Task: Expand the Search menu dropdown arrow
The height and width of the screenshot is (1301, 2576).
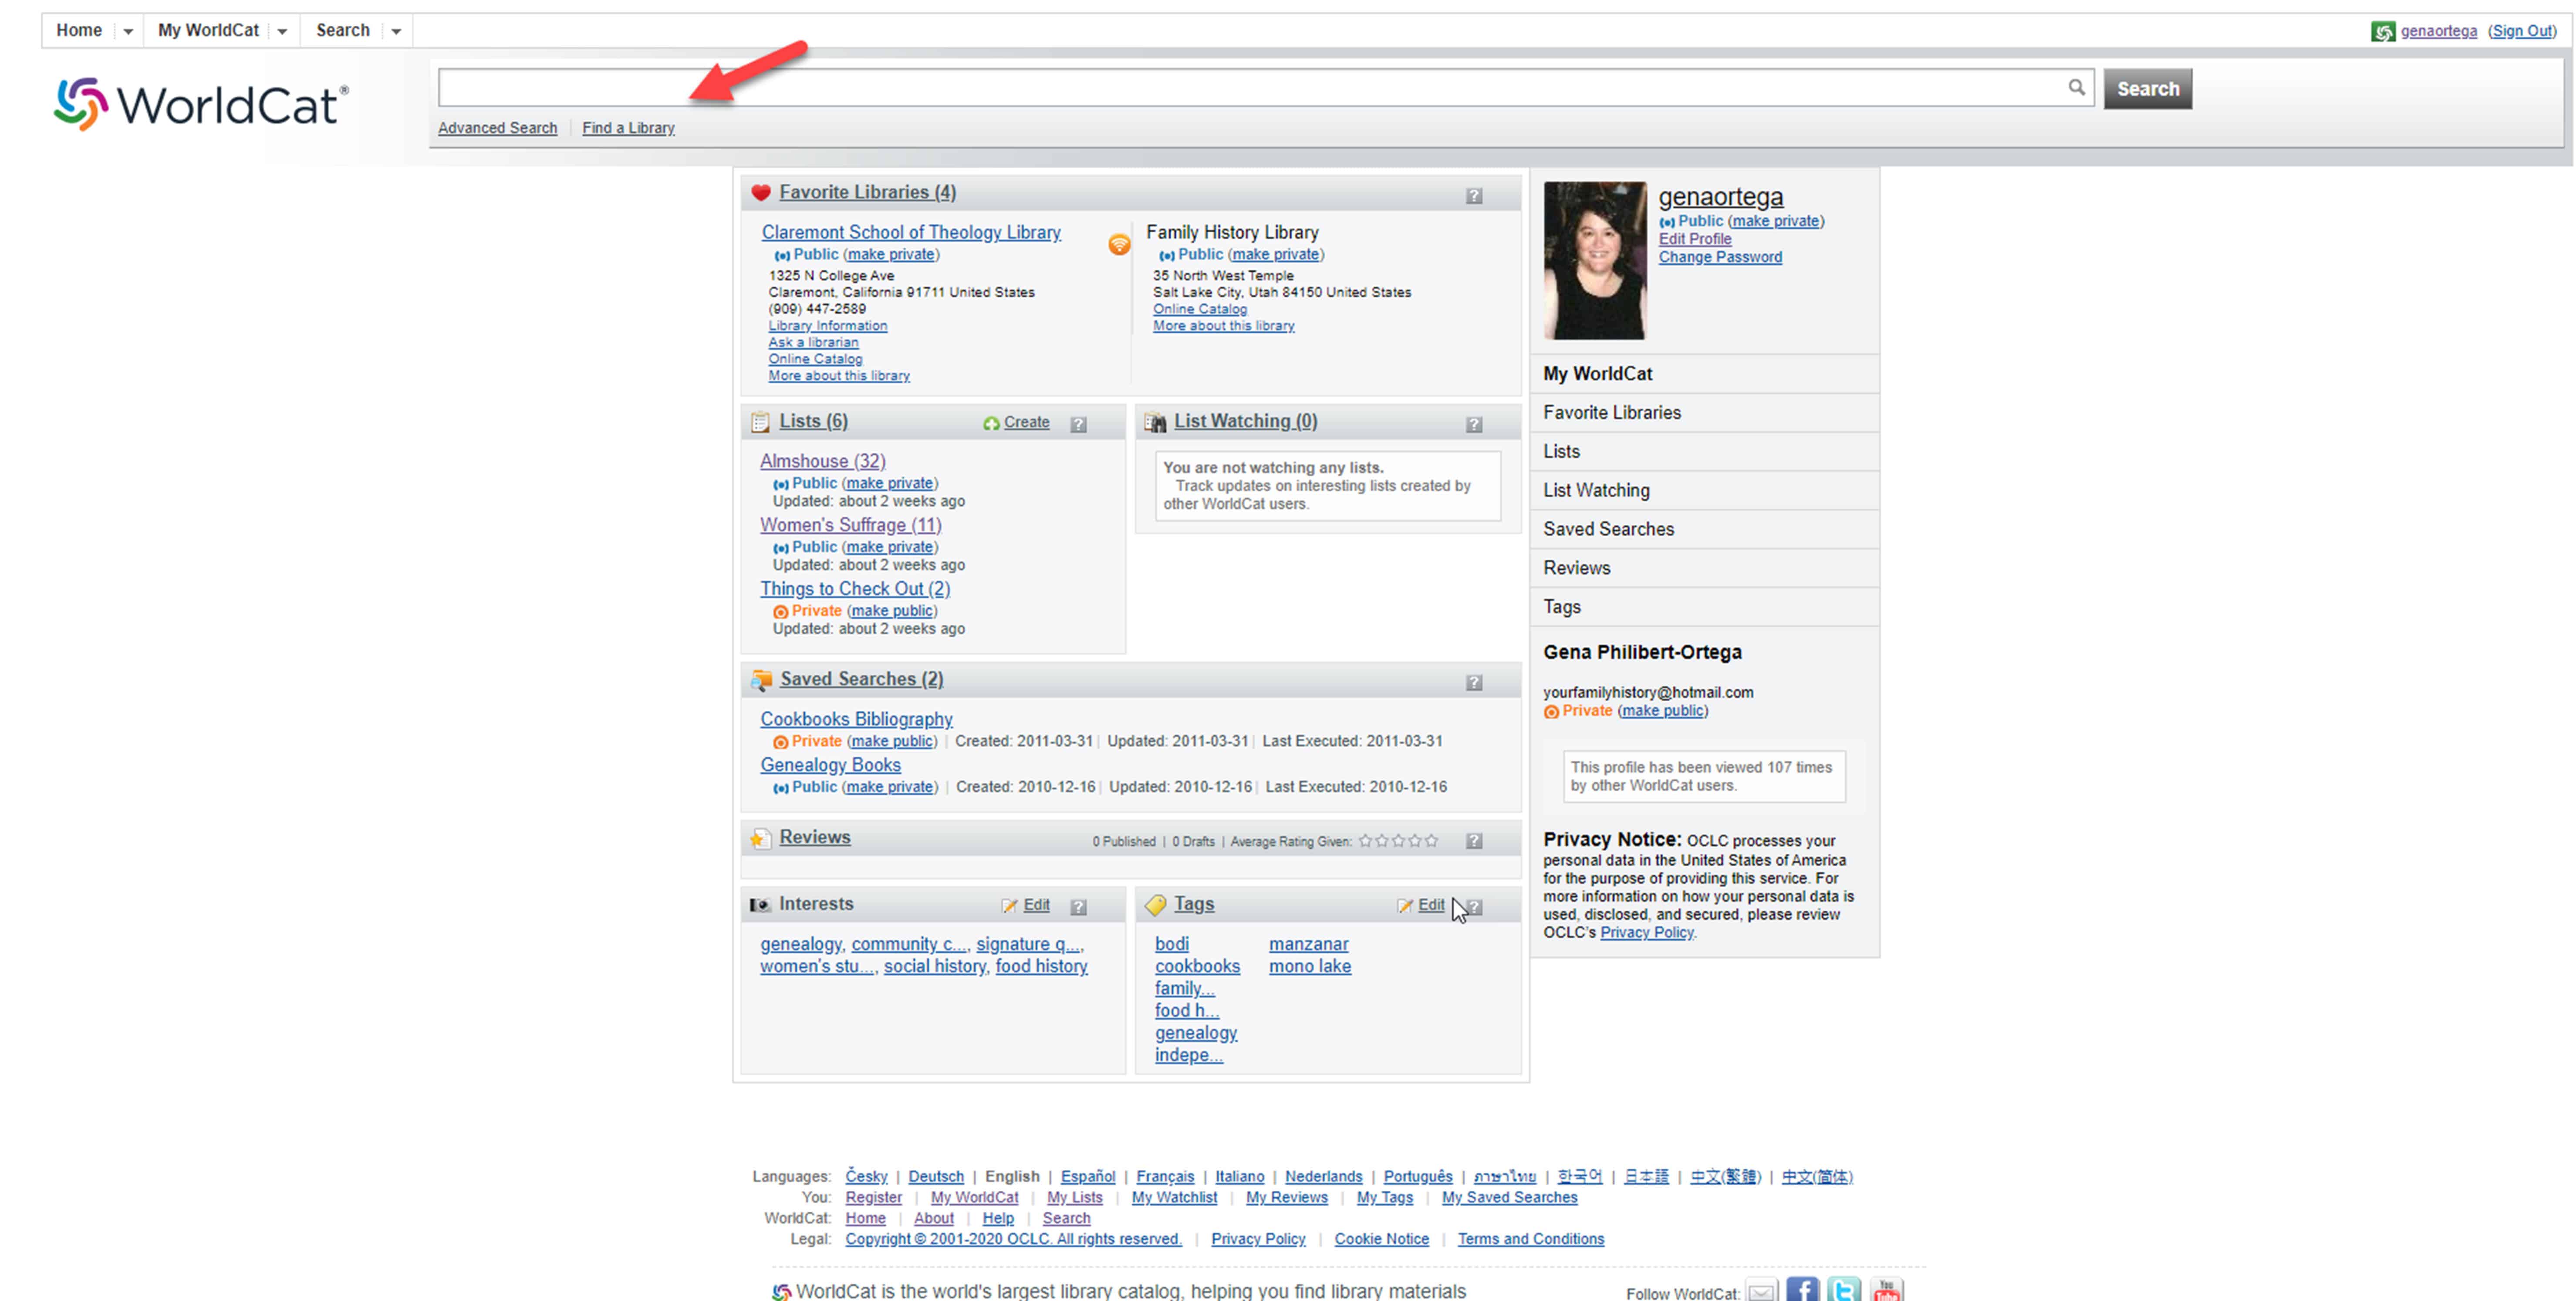Action: [x=396, y=31]
